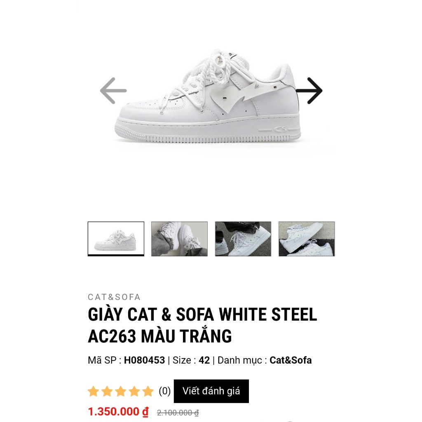This screenshot has height=422, width=422.
Task: Select the fourth rating star
Action: tap(134, 392)
